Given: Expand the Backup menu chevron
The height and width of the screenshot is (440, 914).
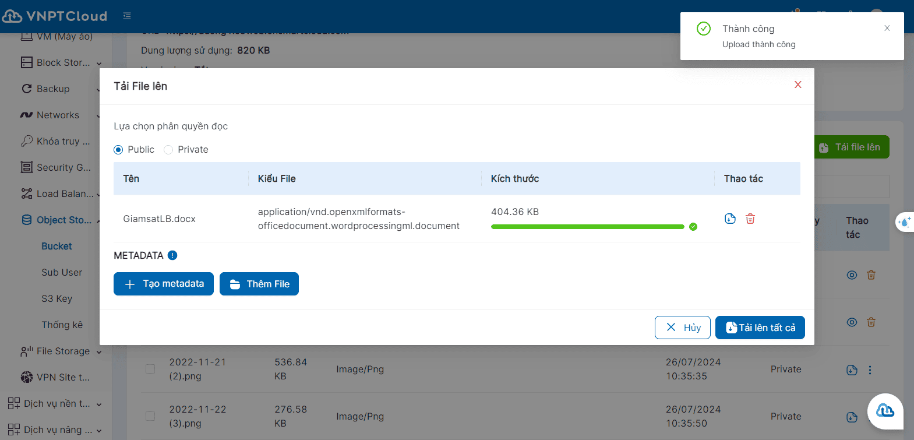Looking at the screenshot, I should pyautogui.click(x=99, y=90).
